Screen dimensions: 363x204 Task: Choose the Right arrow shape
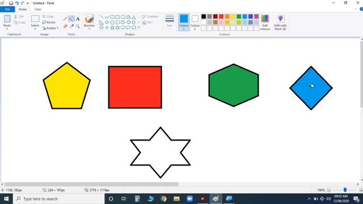[x=123, y=23]
